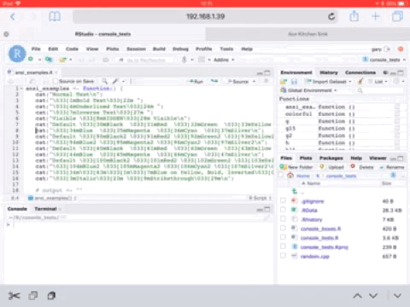Viewport: 410px width, 307px height.
Task: Click the Environment pane search field
Action: pyautogui.click(x=380, y=90)
